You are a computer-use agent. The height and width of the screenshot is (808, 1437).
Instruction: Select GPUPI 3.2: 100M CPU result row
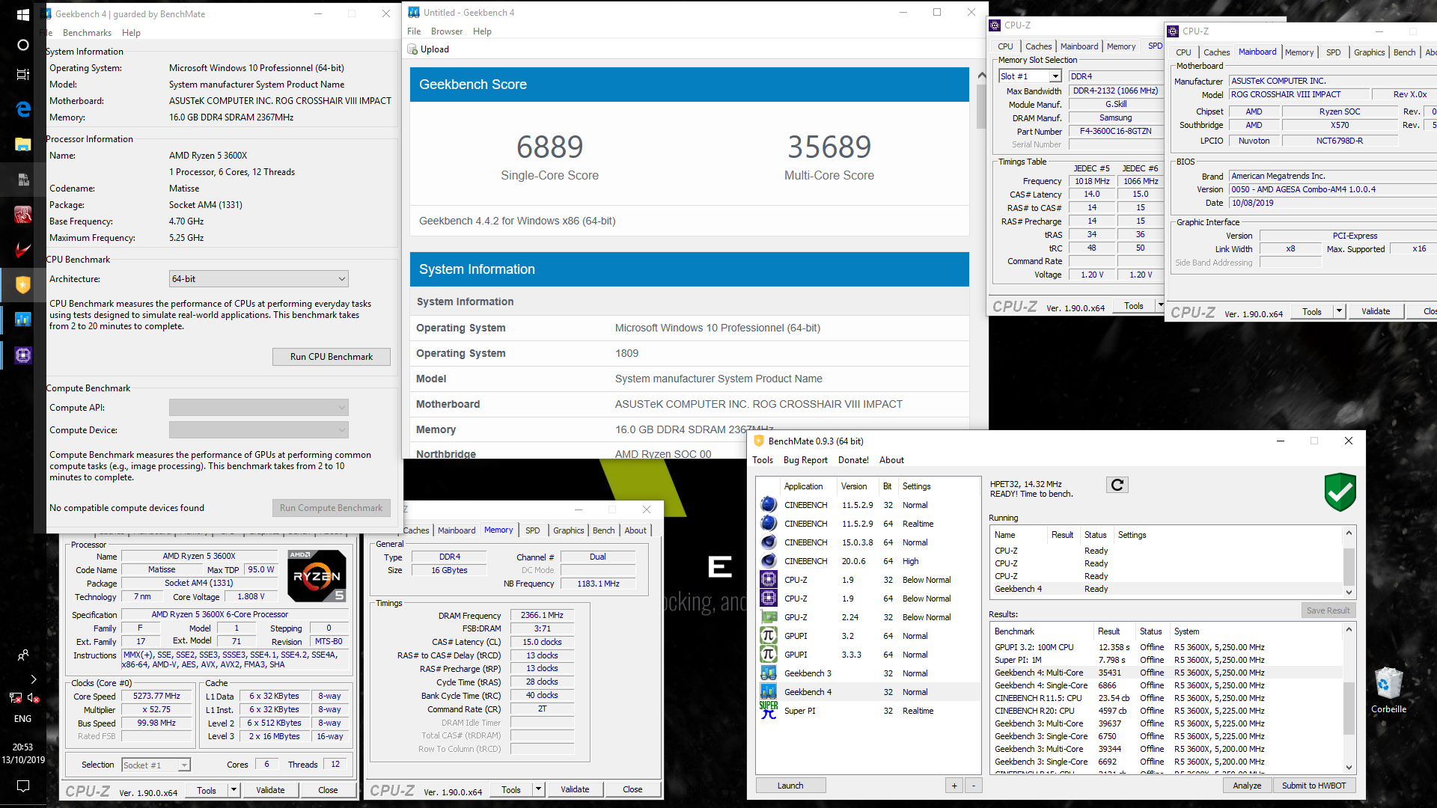1166,647
